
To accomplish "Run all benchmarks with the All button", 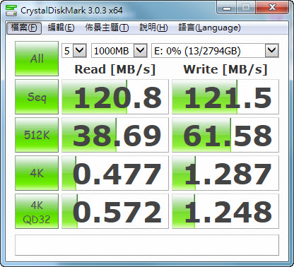I will pyautogui.click(x=37, y=59).
